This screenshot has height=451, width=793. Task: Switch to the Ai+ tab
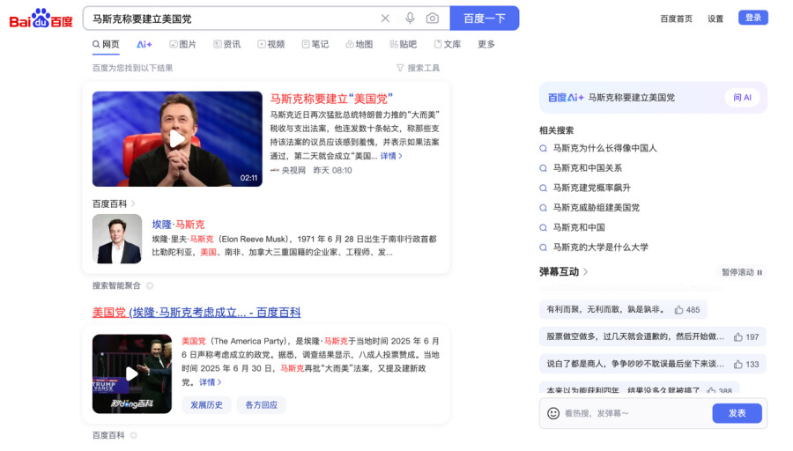[145, 45]
